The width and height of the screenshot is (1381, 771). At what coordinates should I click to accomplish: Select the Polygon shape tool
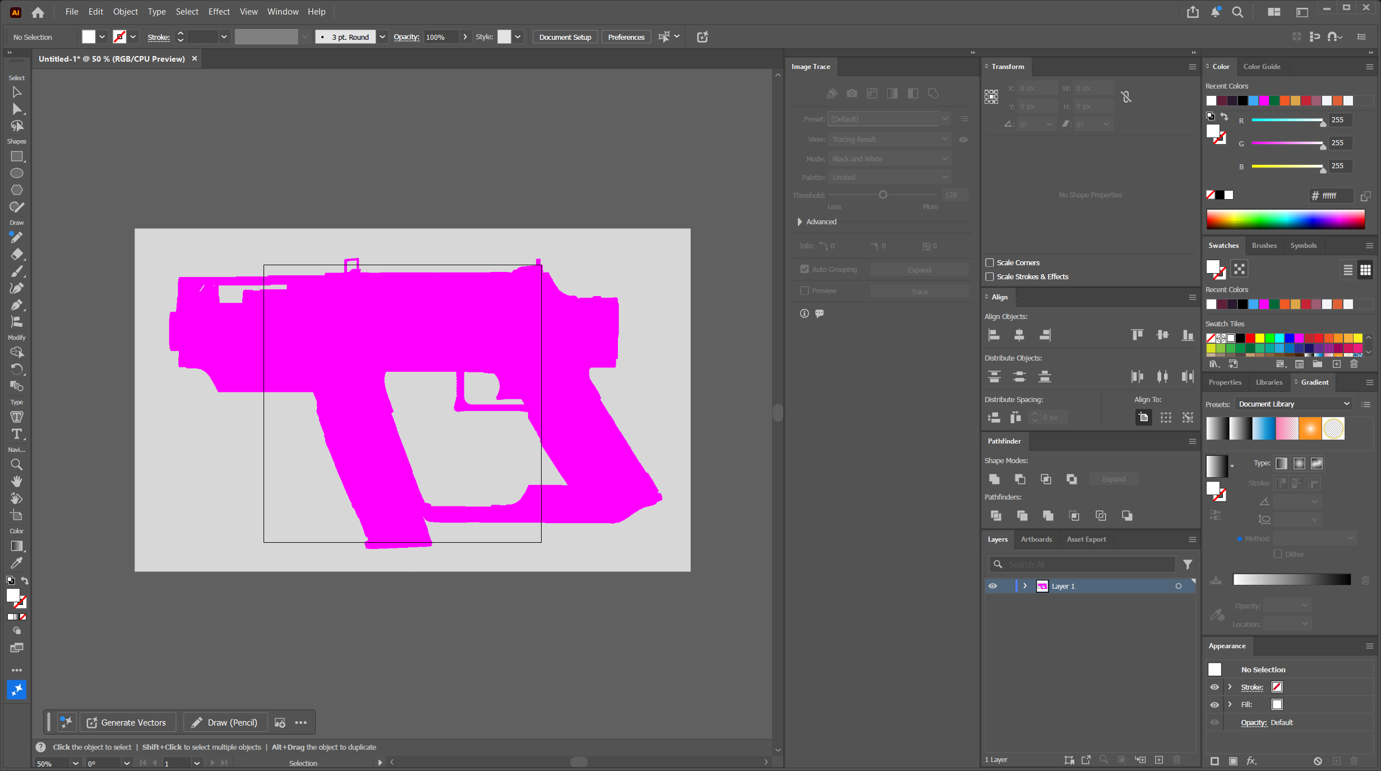pos(16,190)
